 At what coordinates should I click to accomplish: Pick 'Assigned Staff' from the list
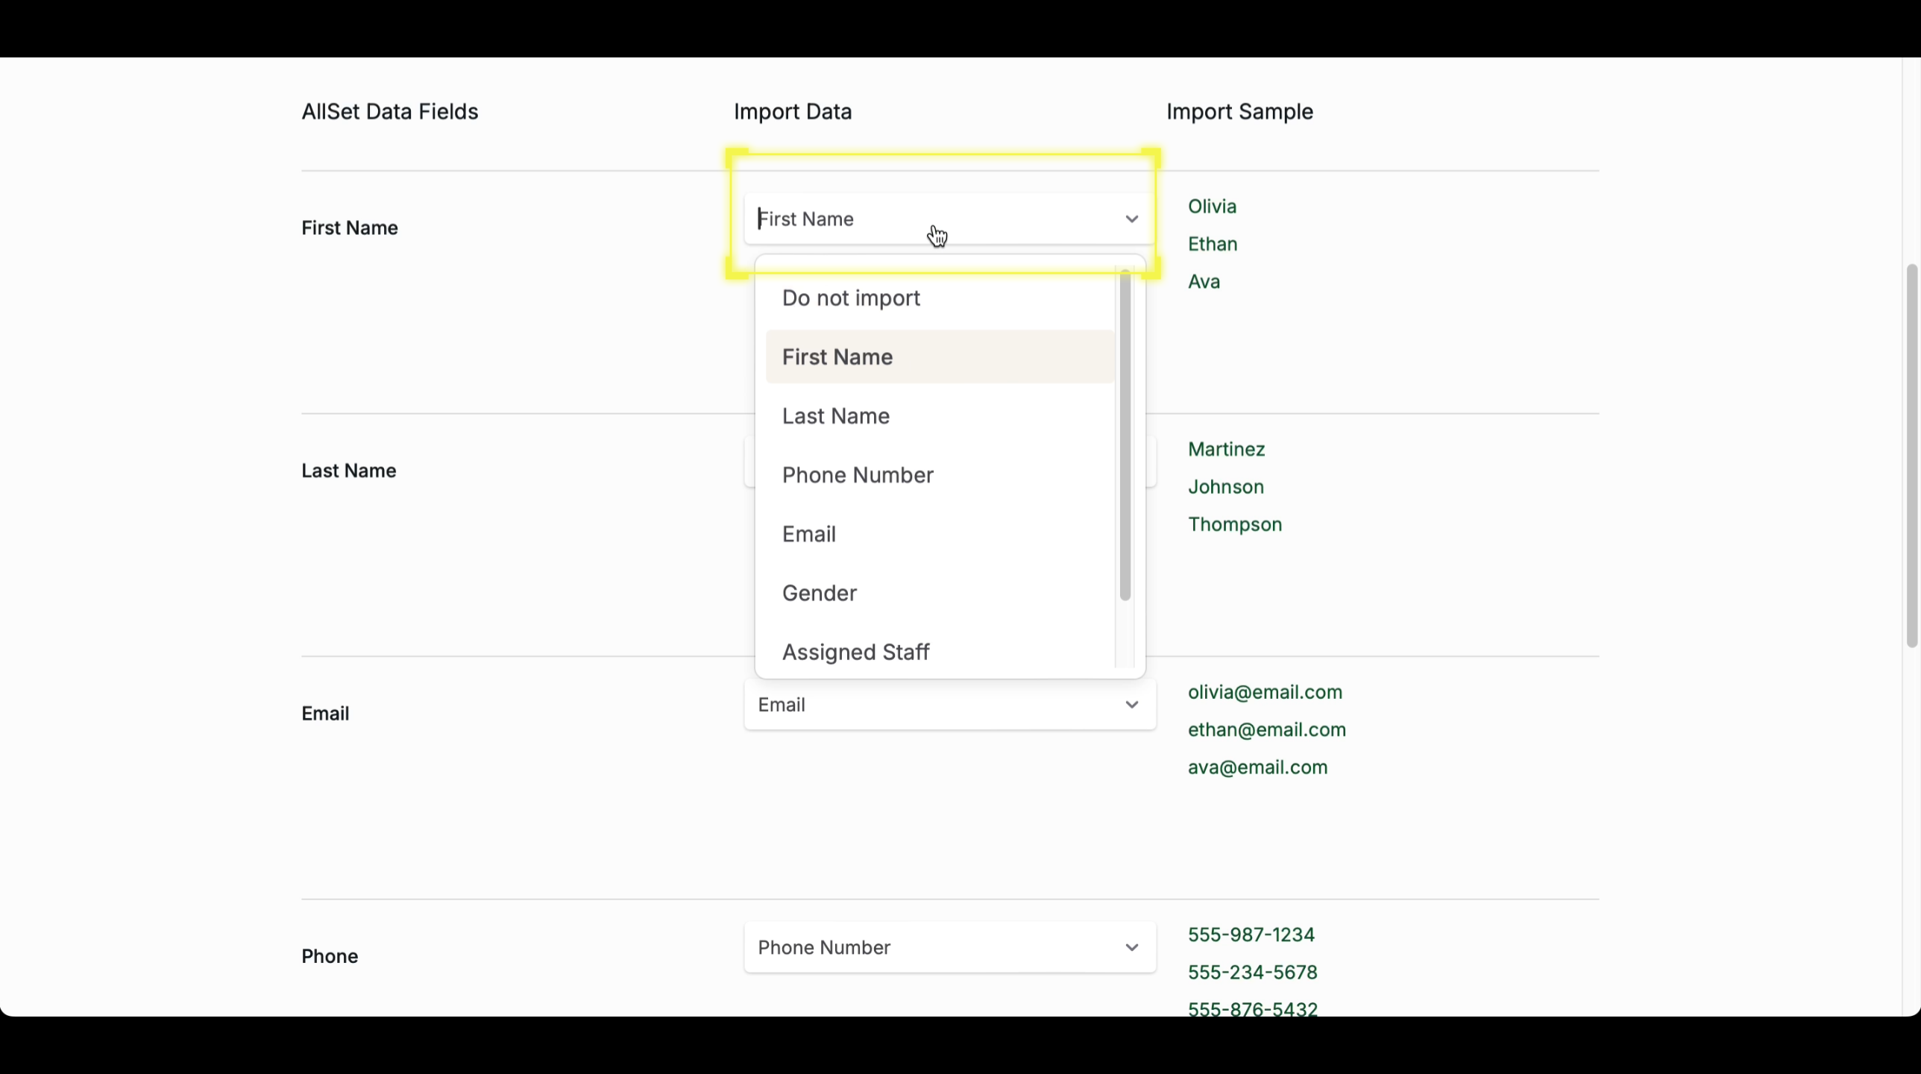click(855, 652)
